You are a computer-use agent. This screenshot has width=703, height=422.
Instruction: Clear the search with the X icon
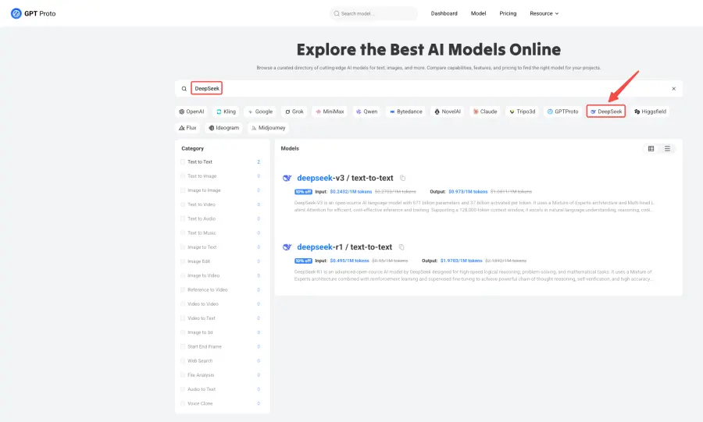pyautogui.click(x=673, y=89)
